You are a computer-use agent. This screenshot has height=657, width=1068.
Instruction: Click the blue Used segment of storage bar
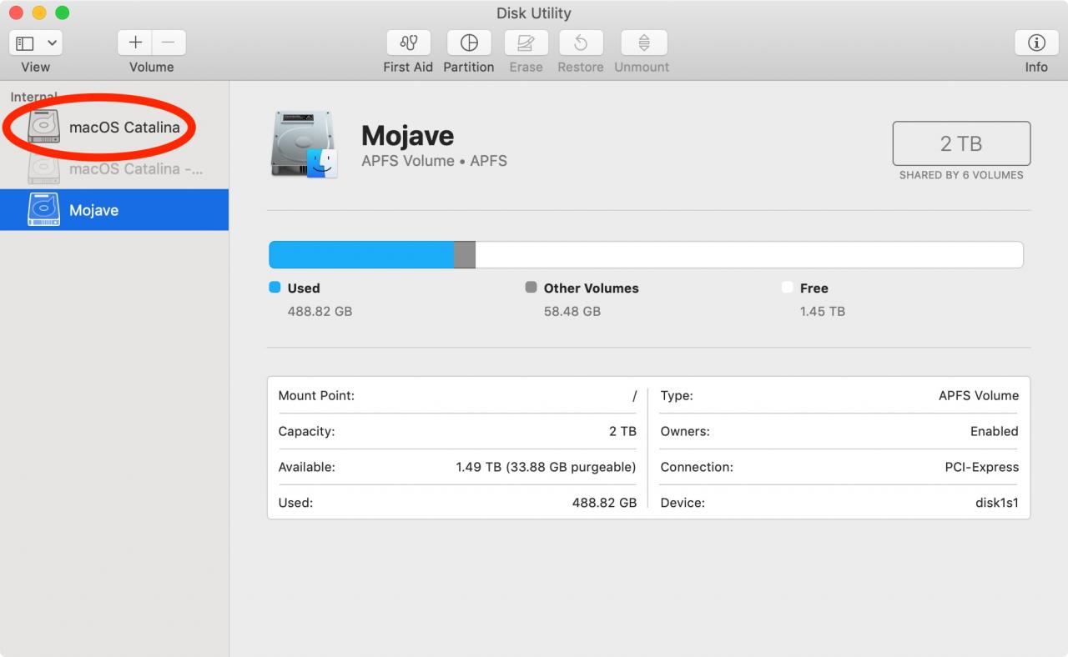(361, 255)
